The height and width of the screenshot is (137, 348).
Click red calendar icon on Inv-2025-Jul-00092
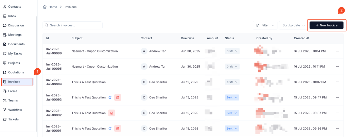112,113
